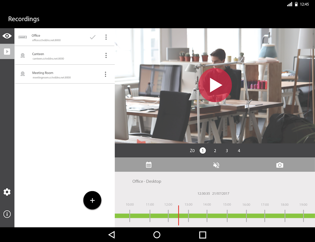Click the Office DVR device icon
This screenshot has width=315, height=242.
pos(23,37)
